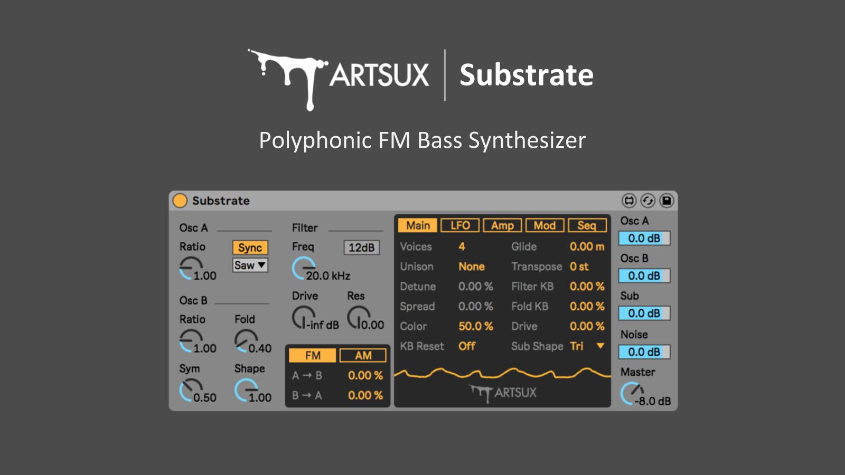Click the Master volume knob
This screenshot has height=475, width=845.
point(632,394)
